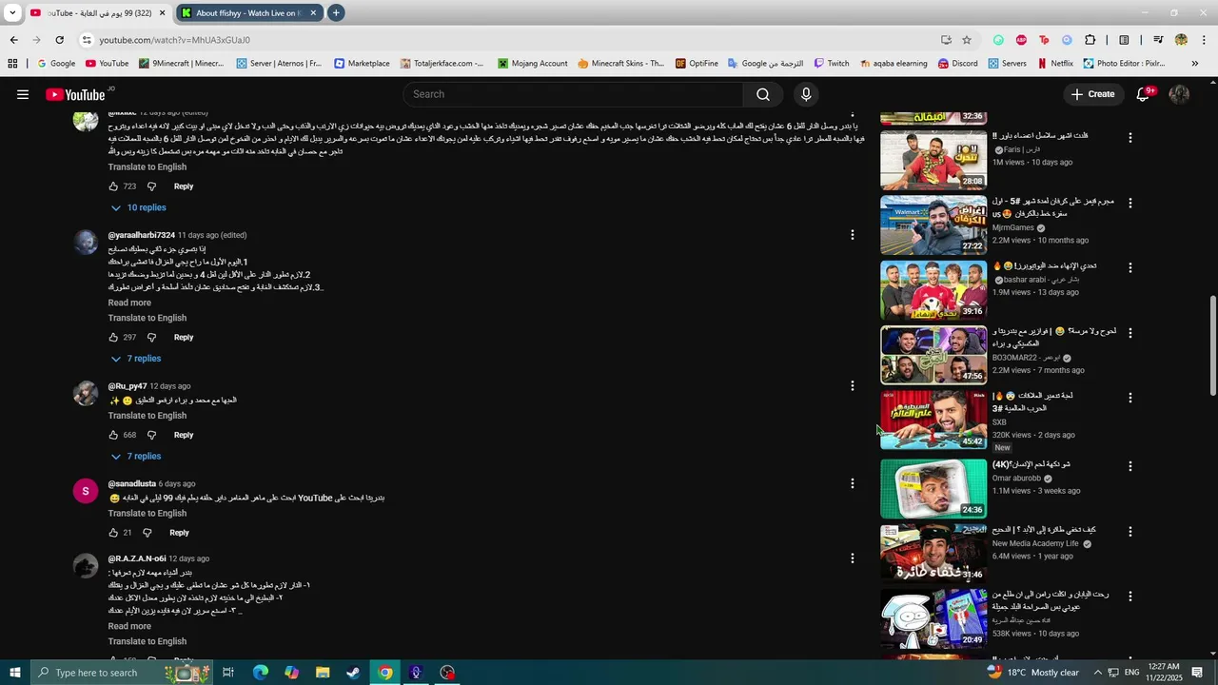Open the Windows notification center icon
This screenshot has height=685, width=1218.
pos(1197,673)
